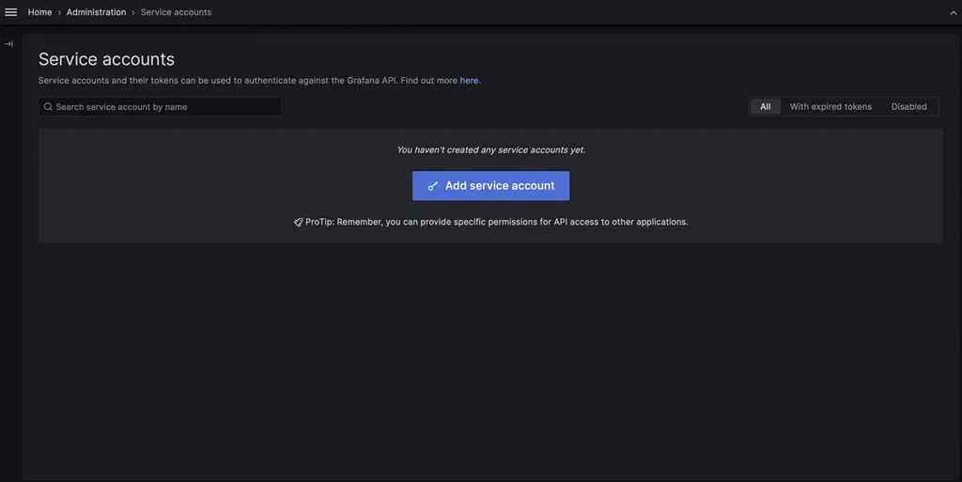Click the dock menu arrow icon
Screen dimensions: 962x482
pyautogui.click(x=8, y=44)
